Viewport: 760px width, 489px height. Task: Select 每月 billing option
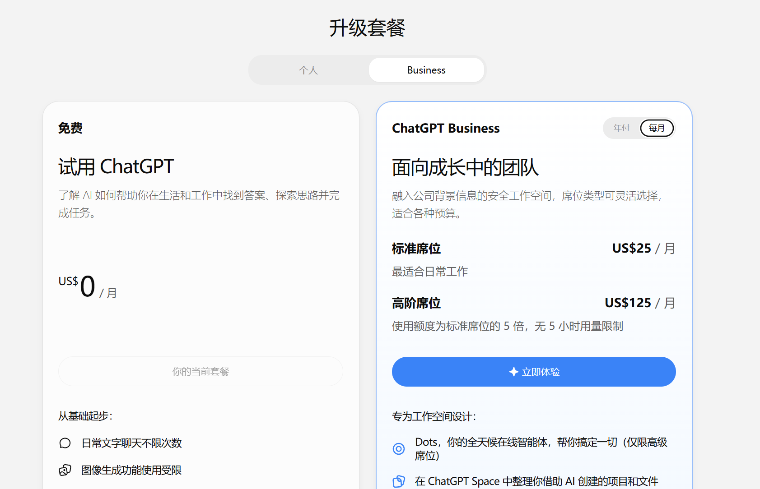click(x=657, y=128)
